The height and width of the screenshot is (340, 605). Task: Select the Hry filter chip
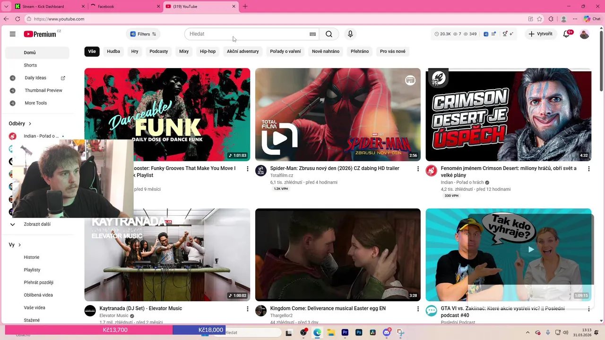[x=135, y=51]
